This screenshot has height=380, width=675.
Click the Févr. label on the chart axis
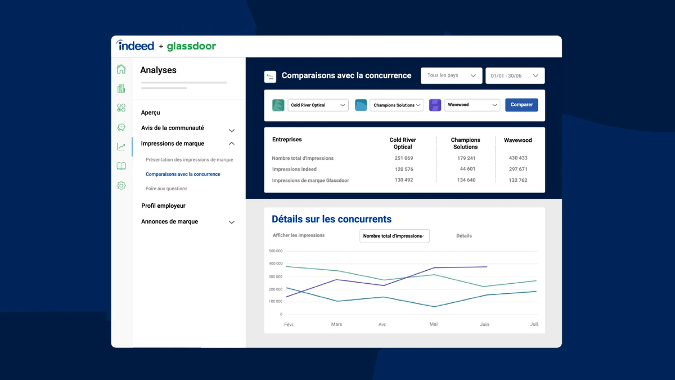[x=289, y=325]
